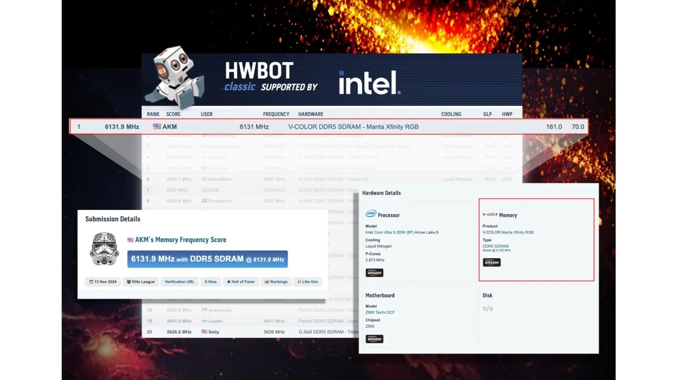Sort by the SCORE column header
677x380 pixels.
[173, 114]
